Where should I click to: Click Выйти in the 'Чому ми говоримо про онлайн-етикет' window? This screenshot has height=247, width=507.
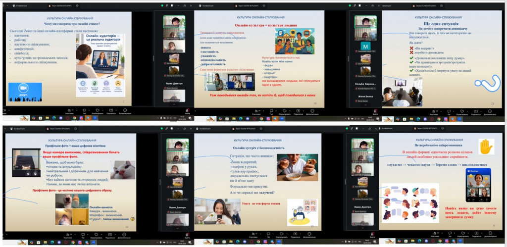click(x=188, y=112)
